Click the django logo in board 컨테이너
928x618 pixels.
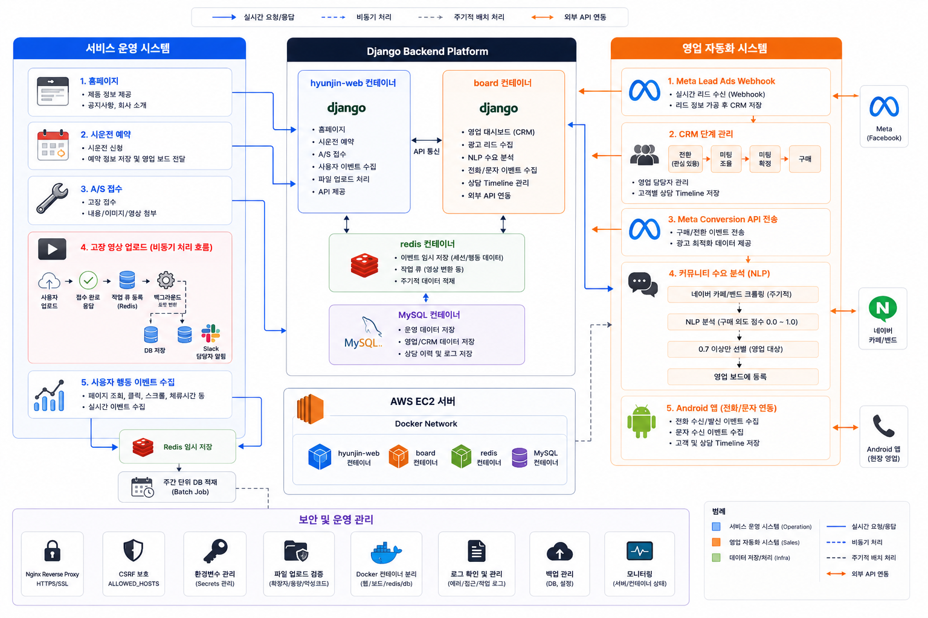(x=498, y=109)
